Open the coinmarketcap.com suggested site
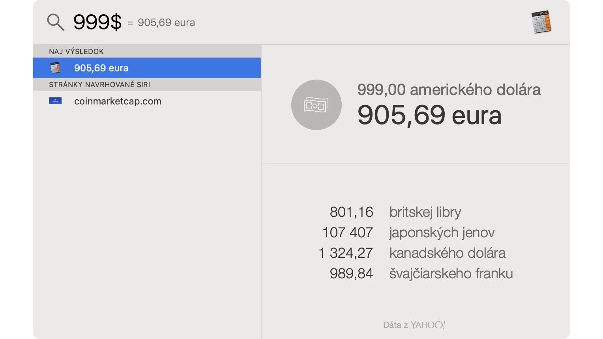Viewport: 603px width, 339px height. 147,101
